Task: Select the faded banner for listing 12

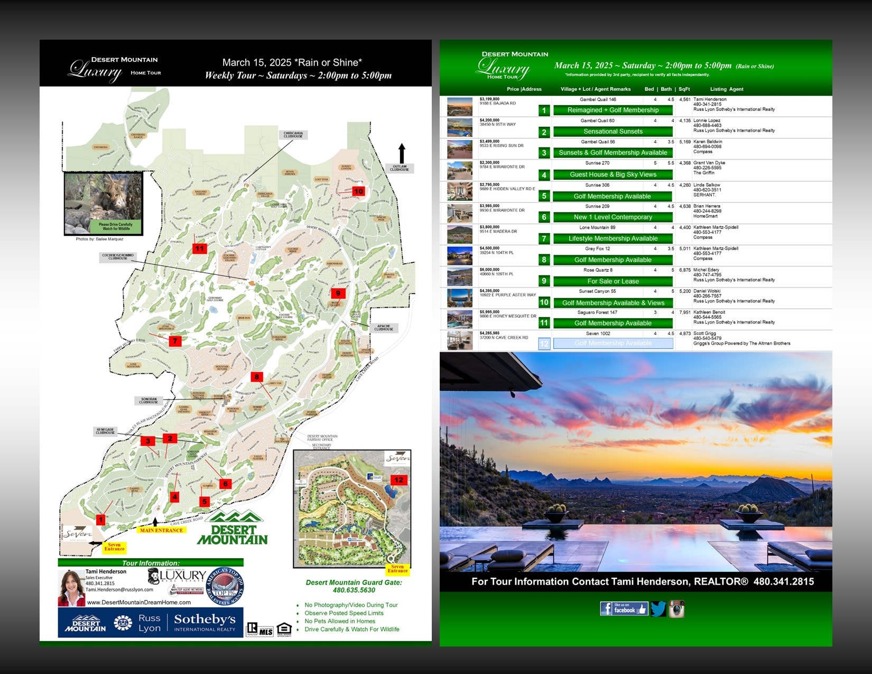Action: pyautogui.click(x=613, y=344)
